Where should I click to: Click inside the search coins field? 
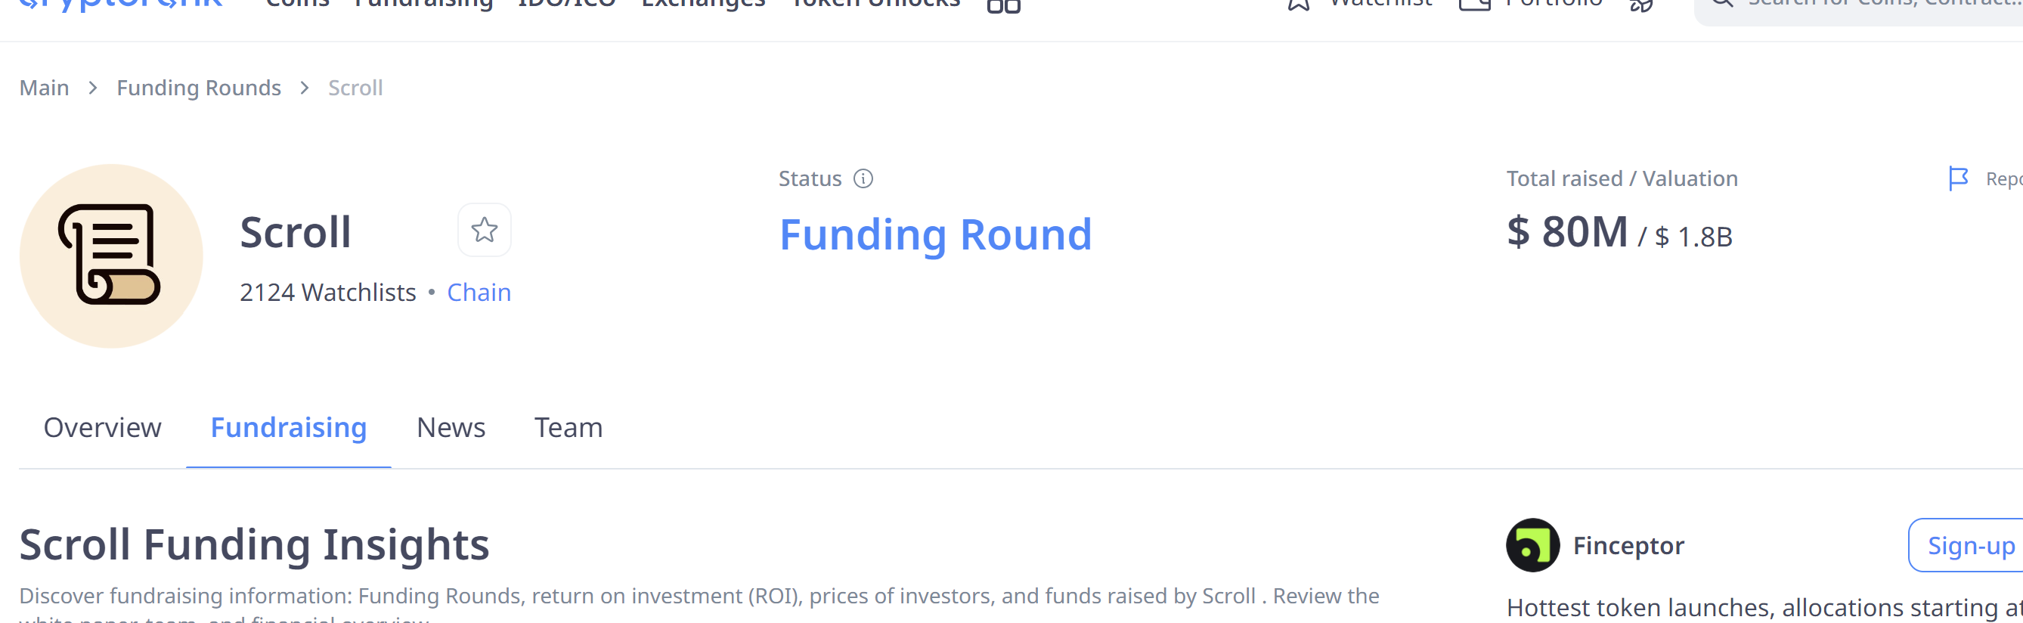click(x=1885, y=4)
